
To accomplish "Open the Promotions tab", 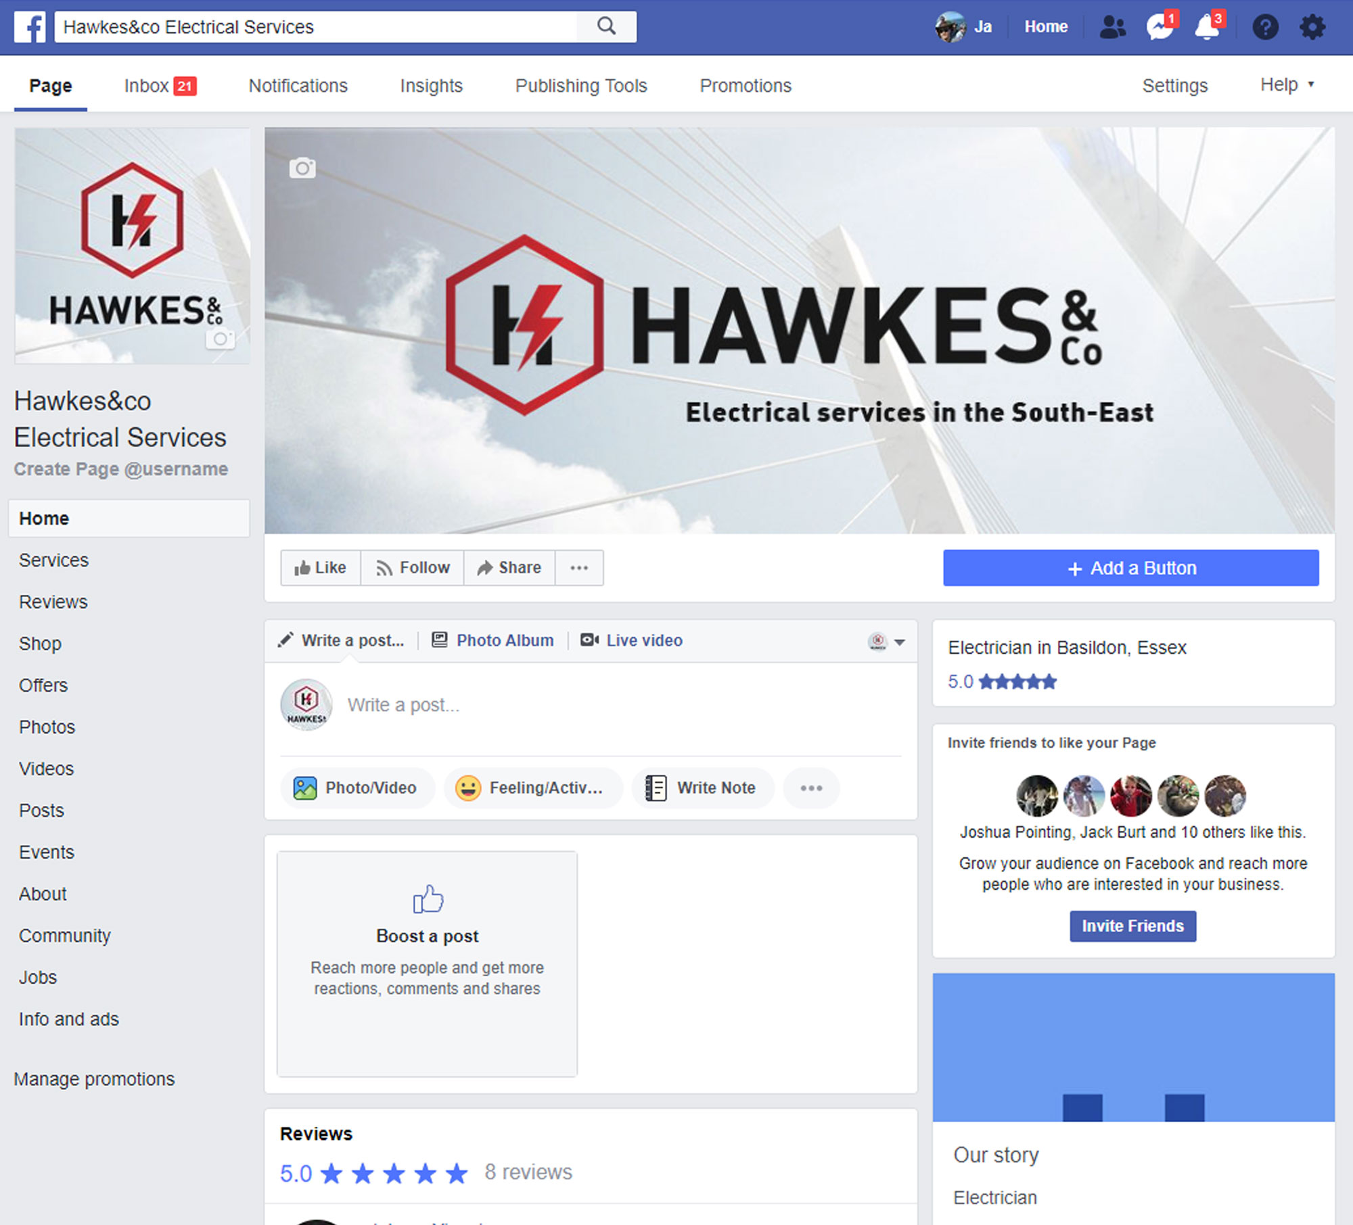I will pyautogui.click(x=746, y=86).
